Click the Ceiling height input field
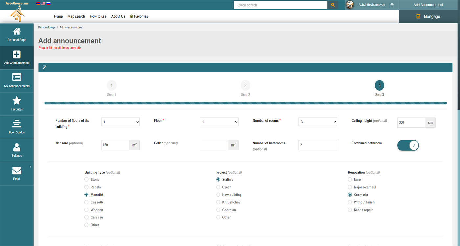Screen dimensions: 460x246 pyautogui.click(x=411, y=122)
